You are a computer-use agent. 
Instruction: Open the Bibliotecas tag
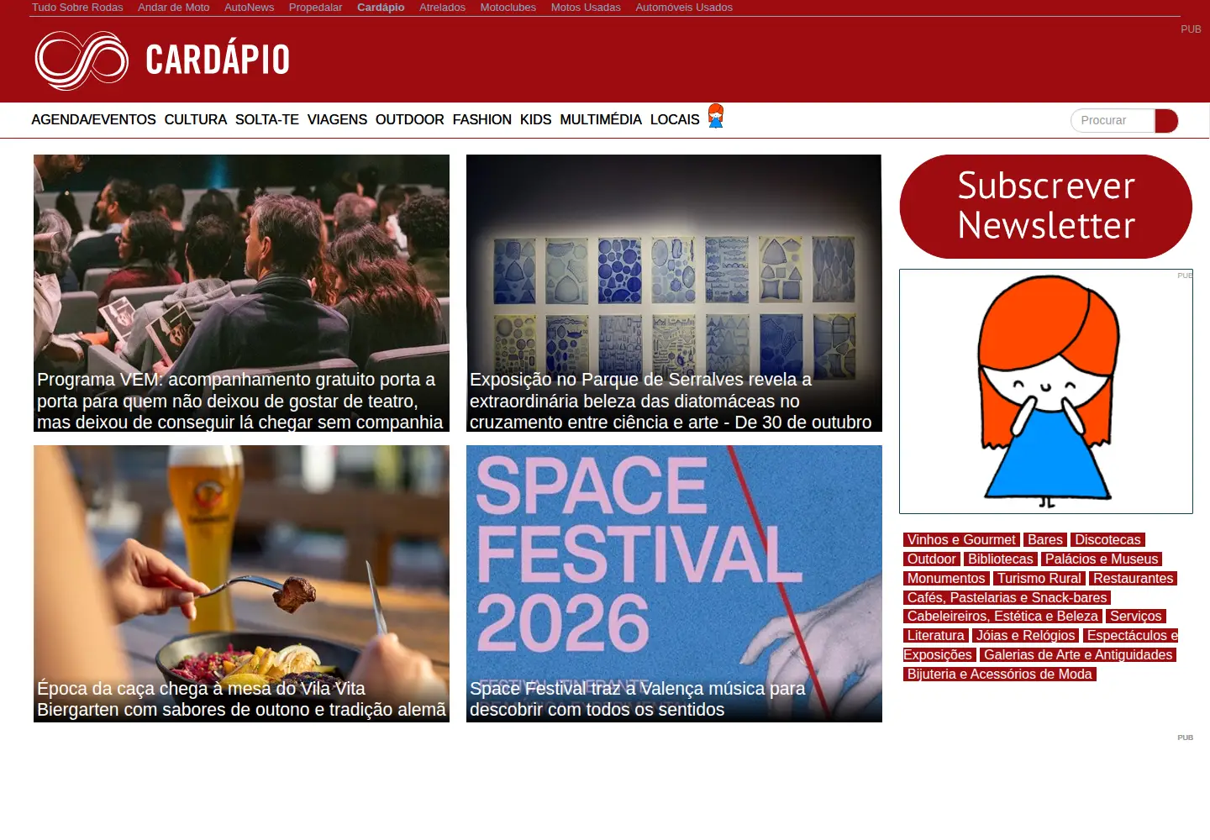pyautogui.click(x=1000, y=559)
